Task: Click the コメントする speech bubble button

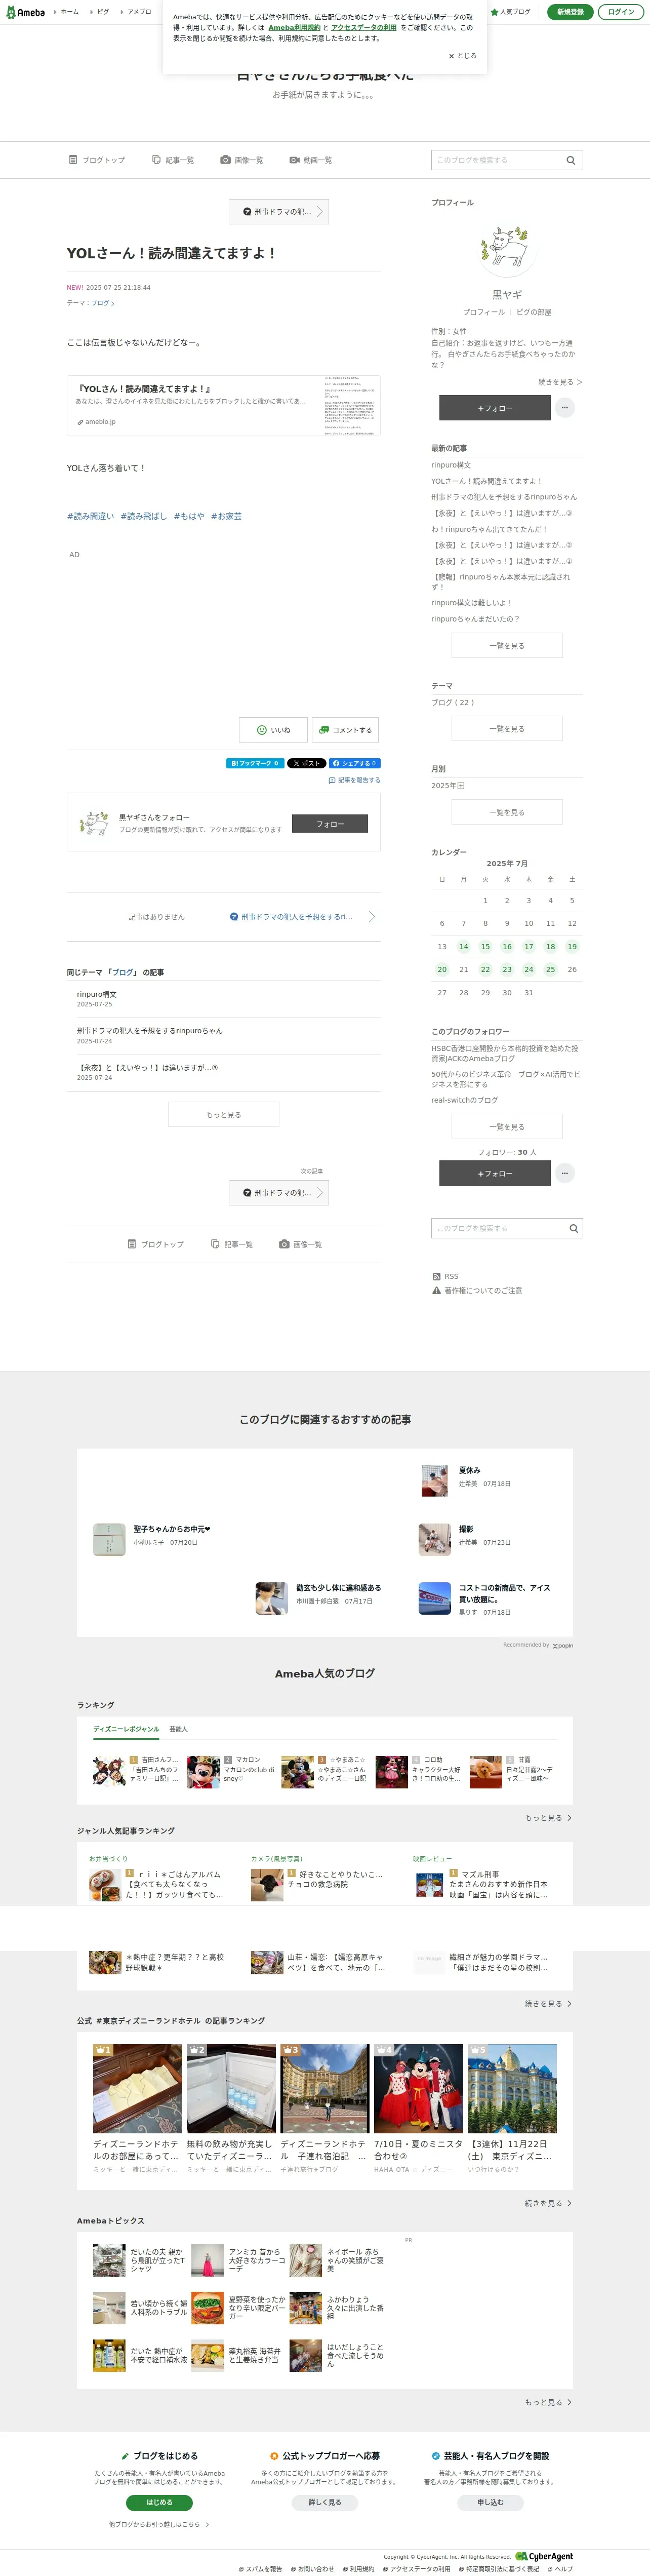Action: coord(345,730)
